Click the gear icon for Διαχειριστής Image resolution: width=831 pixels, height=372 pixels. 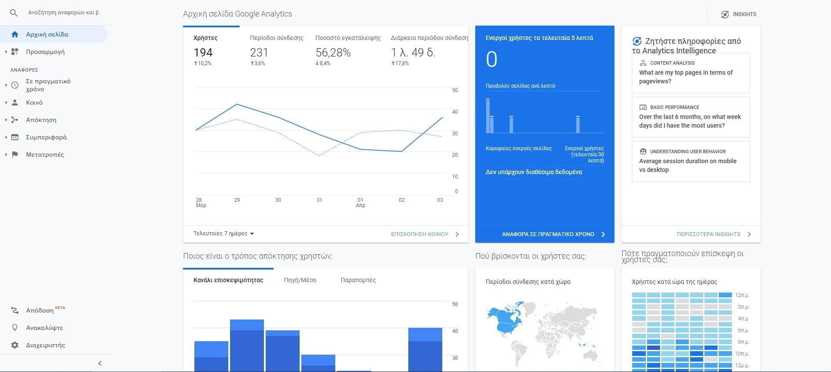click(15, 345)
